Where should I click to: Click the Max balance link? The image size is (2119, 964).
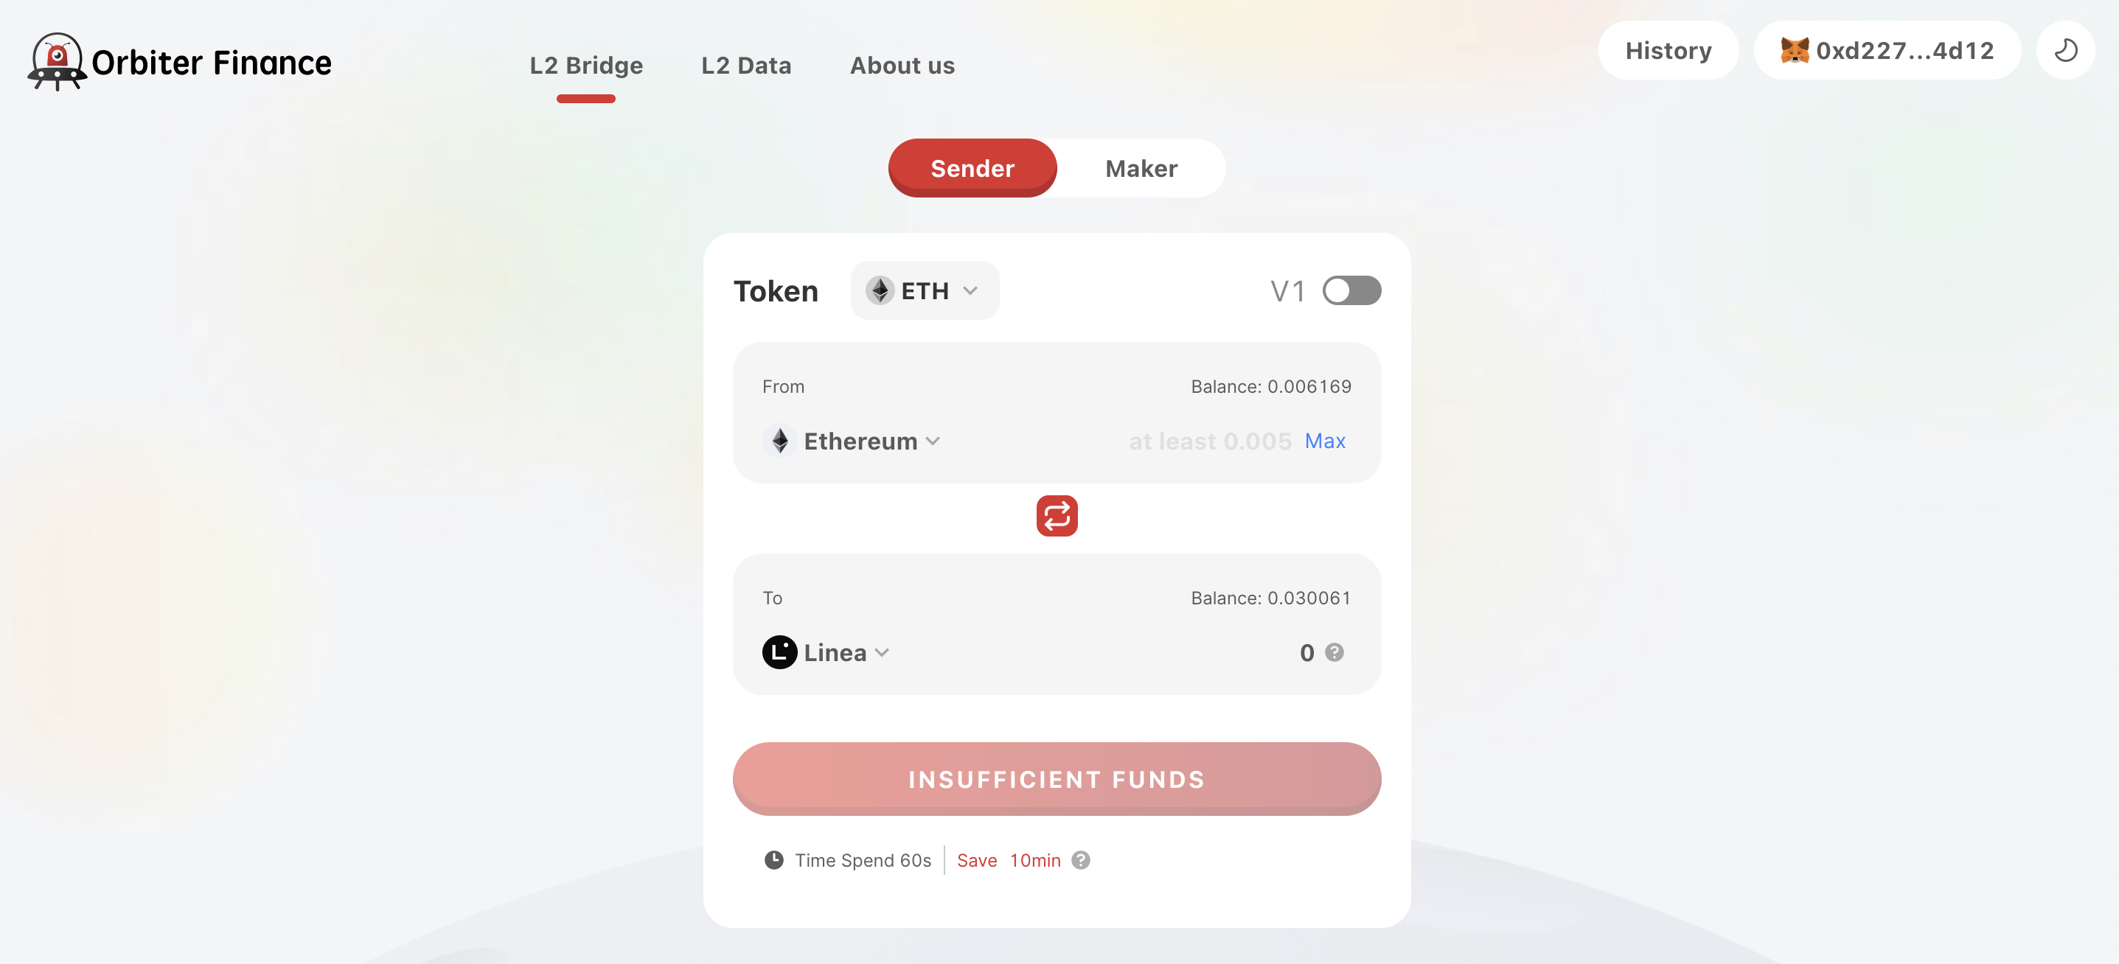(x=1324, y=440)
